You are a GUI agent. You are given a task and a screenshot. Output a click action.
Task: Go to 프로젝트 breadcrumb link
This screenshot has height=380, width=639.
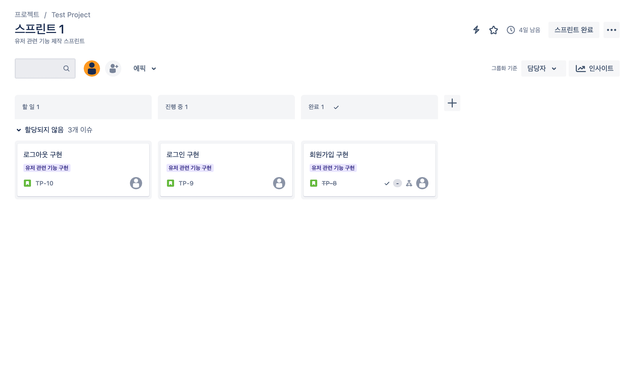(27, 15)
